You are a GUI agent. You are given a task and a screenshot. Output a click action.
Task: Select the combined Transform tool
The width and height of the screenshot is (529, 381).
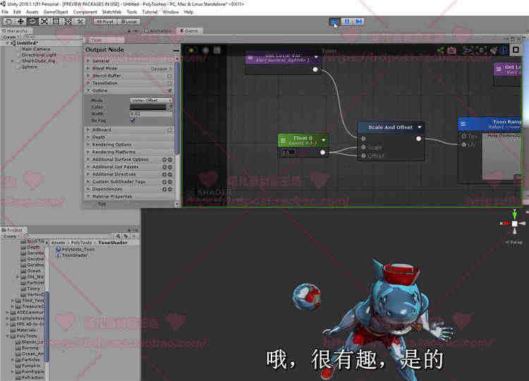coord(68,21)
